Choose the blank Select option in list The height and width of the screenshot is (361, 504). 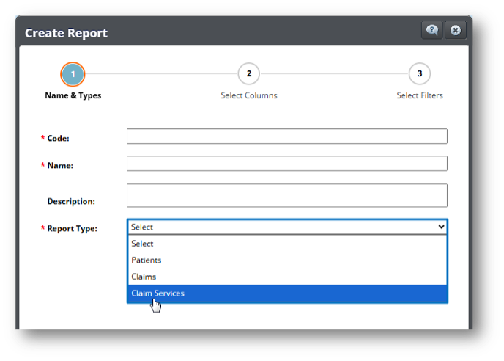pos(286,244)
